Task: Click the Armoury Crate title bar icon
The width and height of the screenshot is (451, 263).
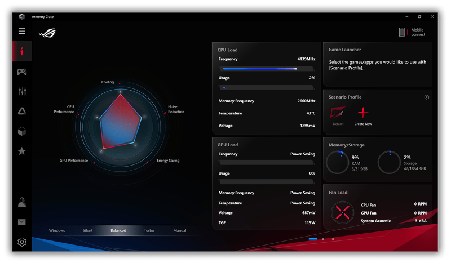Action: (x=22, y=17)
